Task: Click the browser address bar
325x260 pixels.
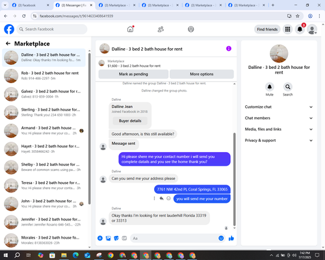Action: coord(161,16)
